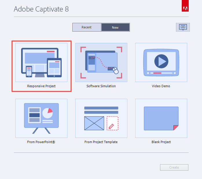Viewport: 202px width, 179px height.
Task: Click the From PowerPoint® label
Action: coord(41,142)
